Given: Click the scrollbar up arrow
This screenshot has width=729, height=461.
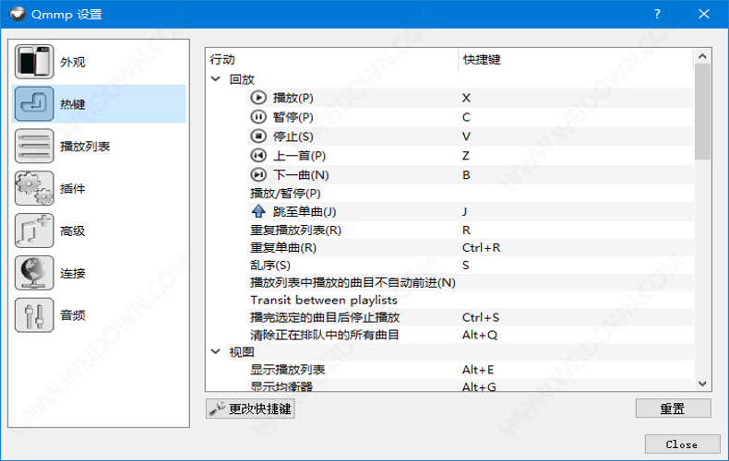Looking at the screenshot, I should point(702,56).
